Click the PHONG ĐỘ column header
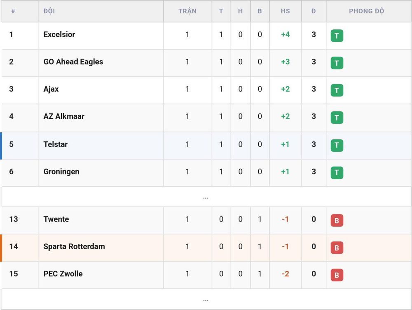 [366, 11]
